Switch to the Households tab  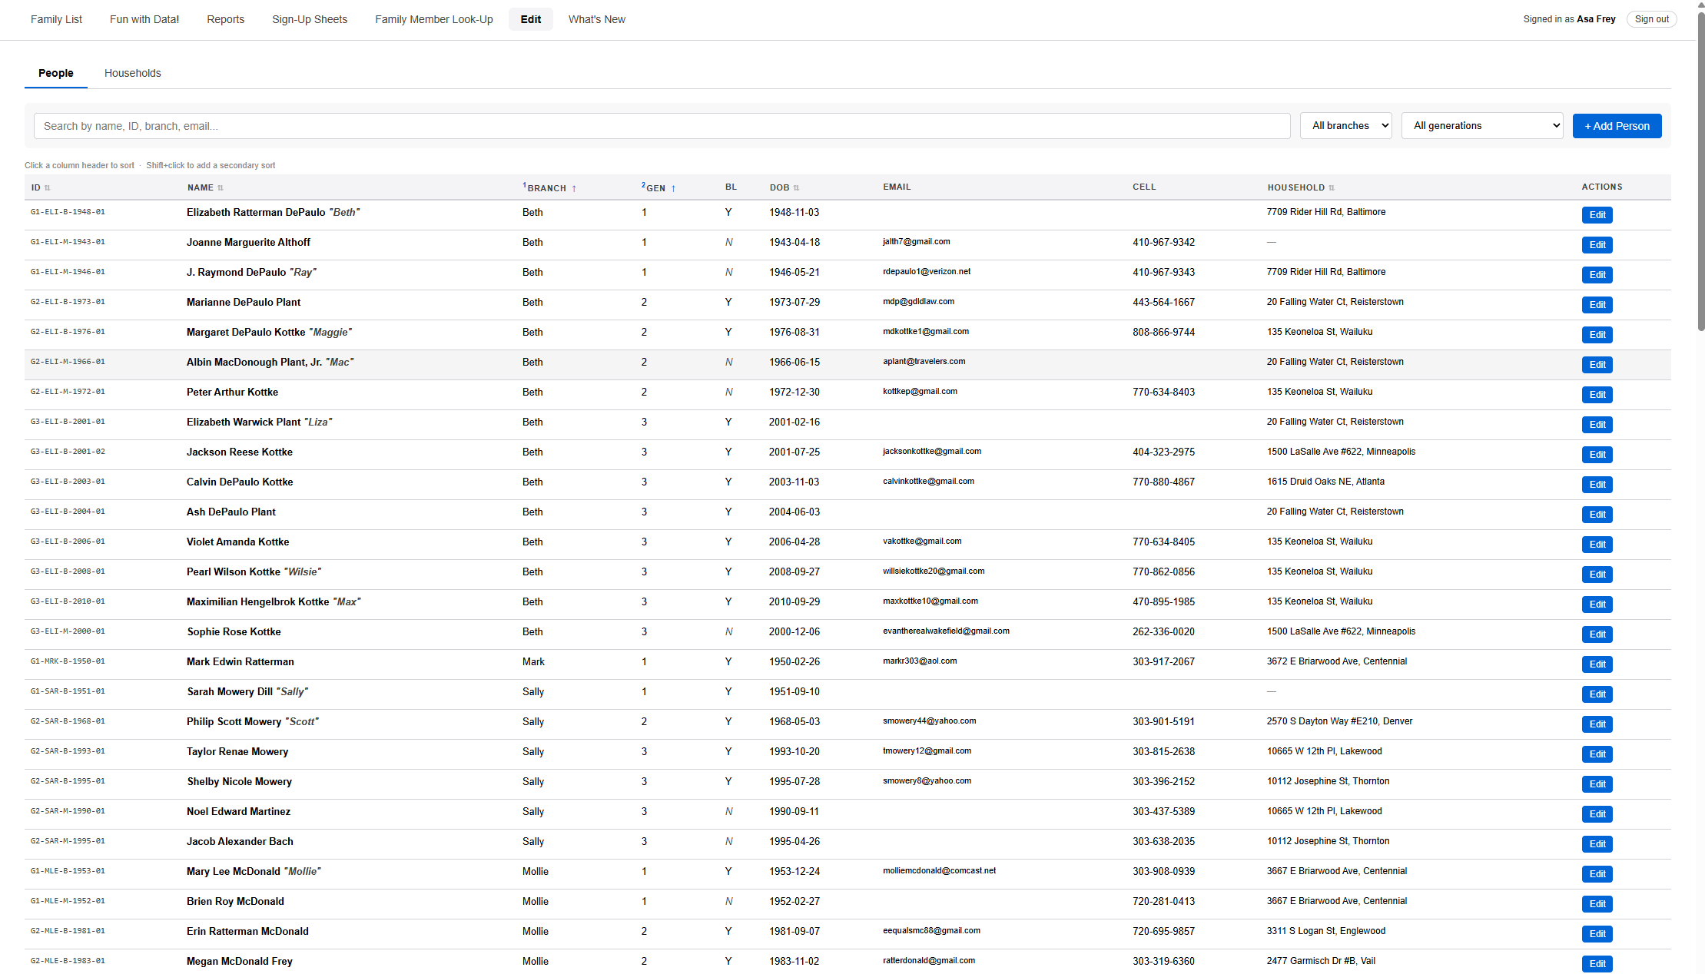(x=133, y=73)
